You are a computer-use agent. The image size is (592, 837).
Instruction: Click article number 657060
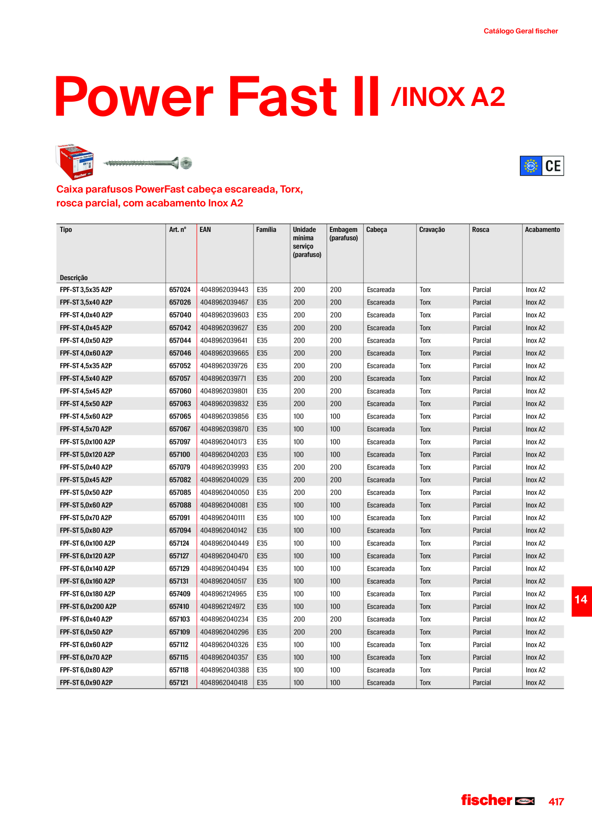[x=180, y=391]
